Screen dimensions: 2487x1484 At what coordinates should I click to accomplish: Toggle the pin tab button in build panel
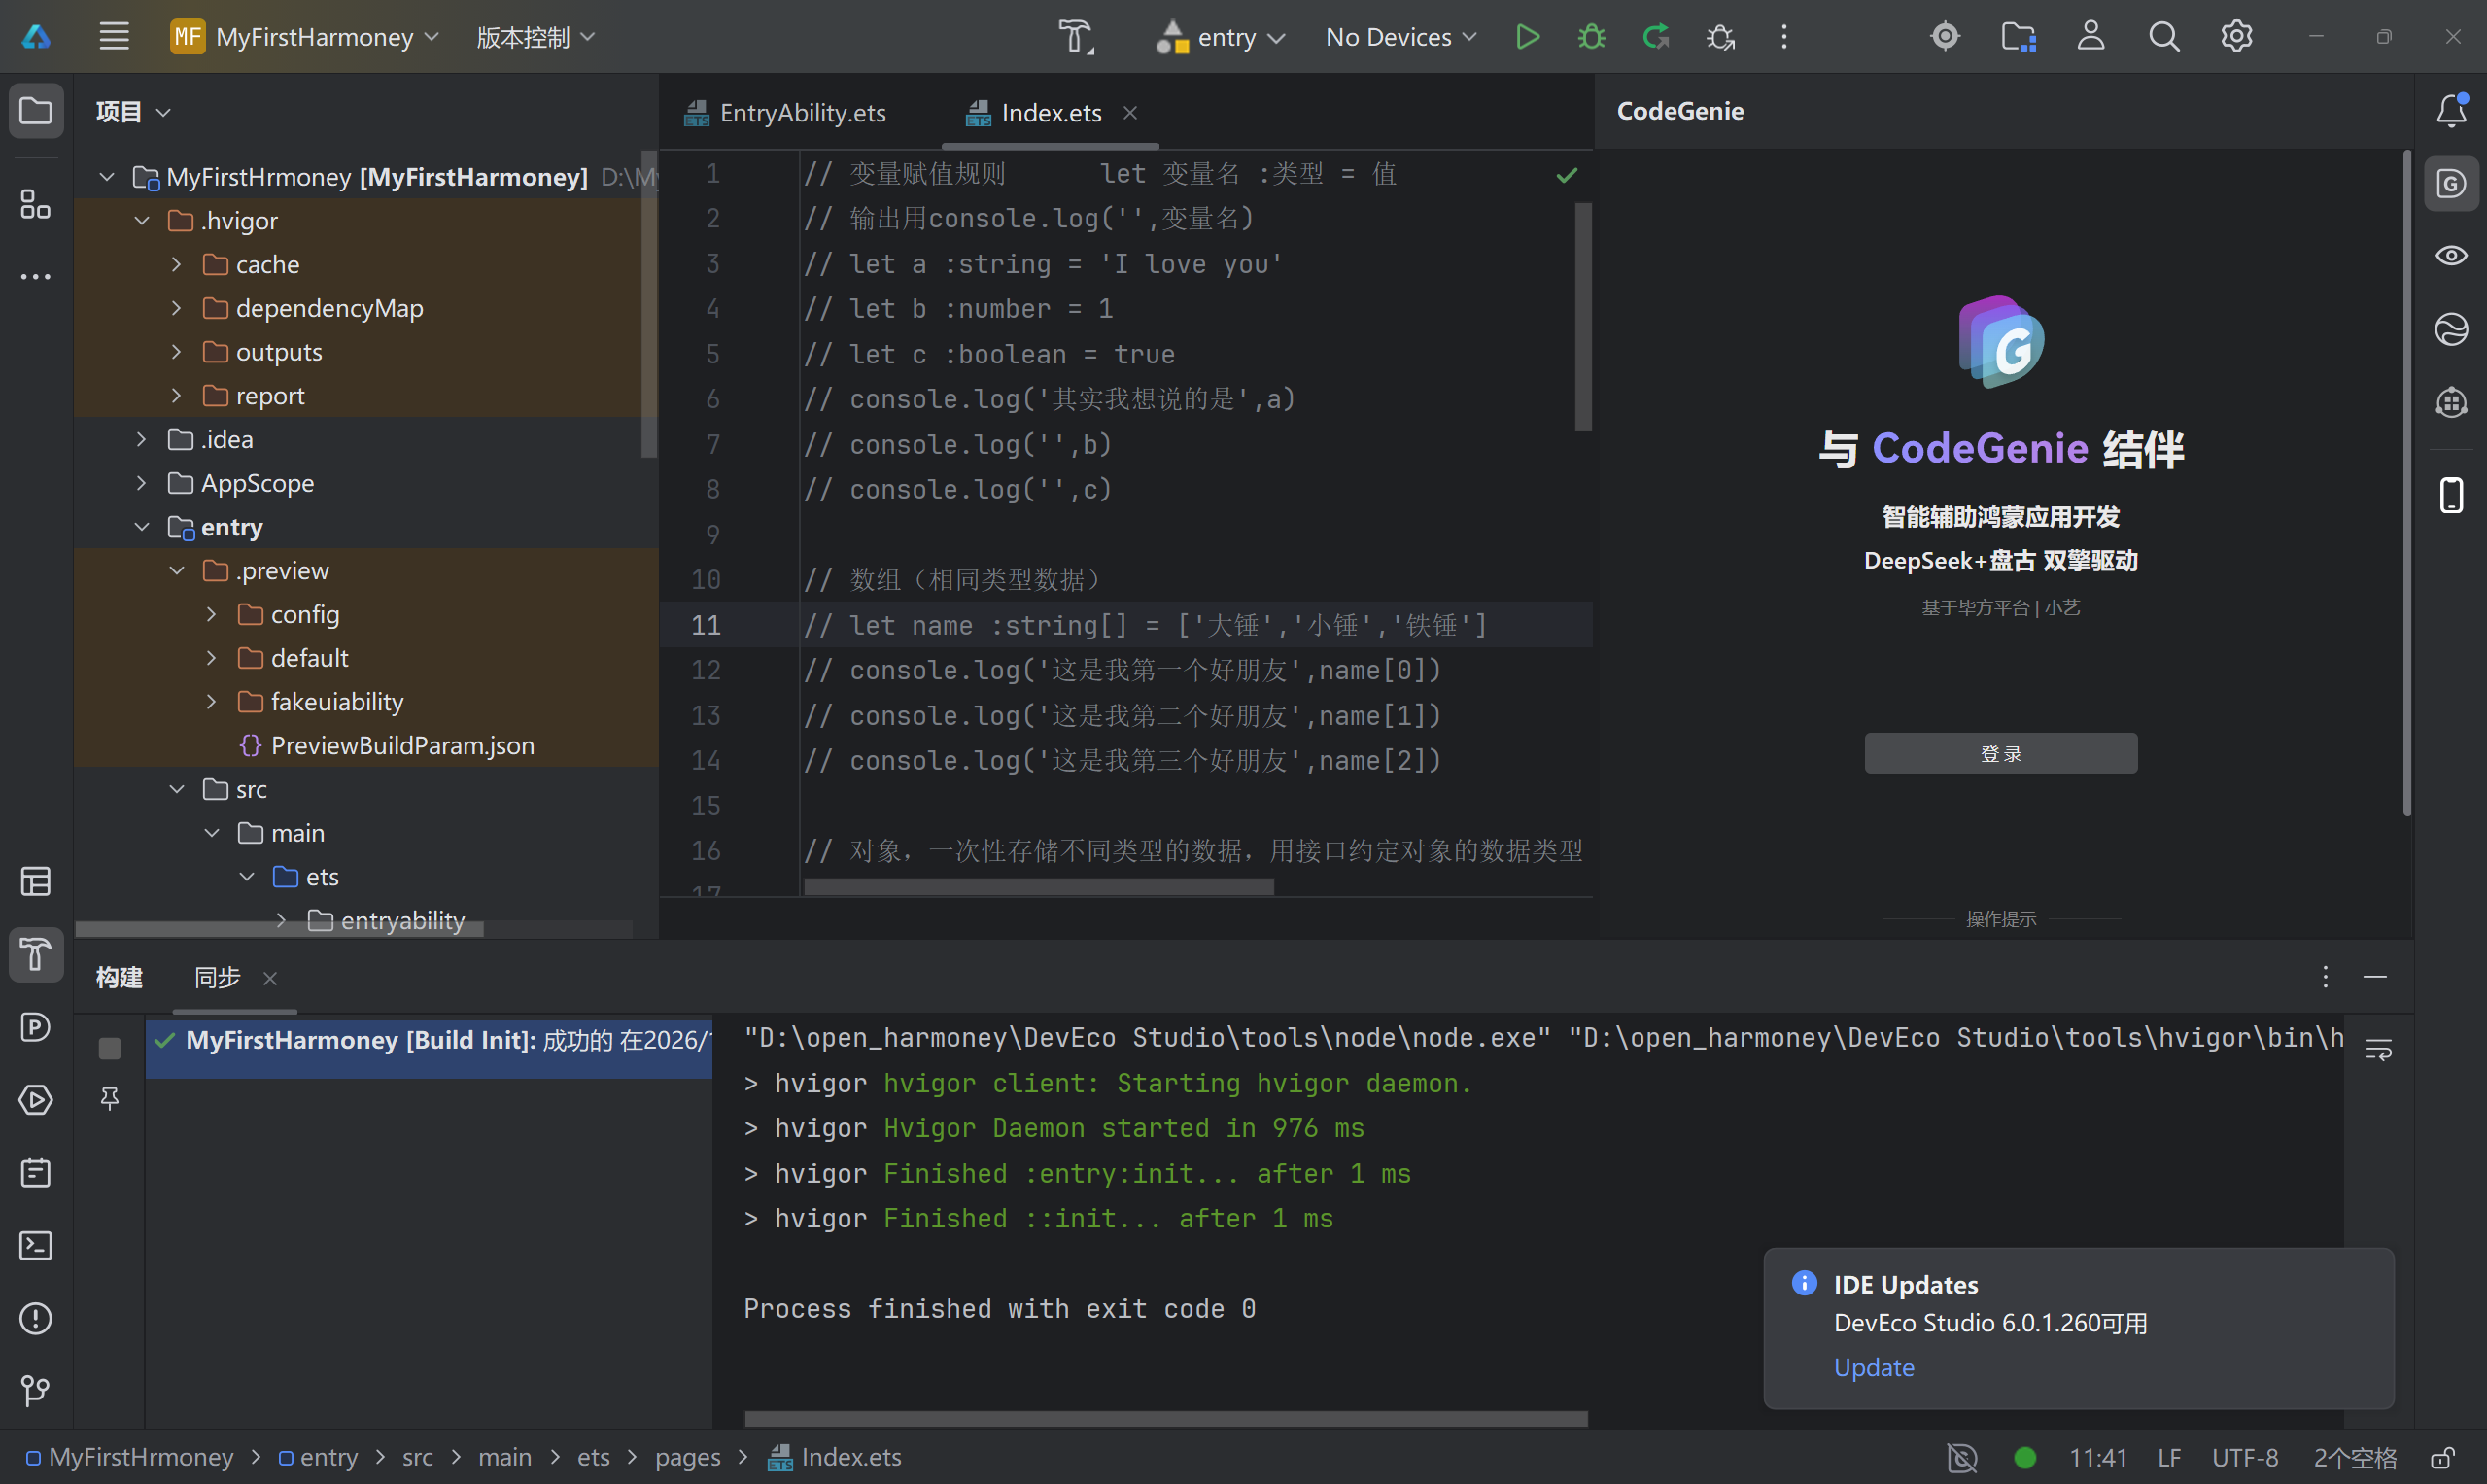(110, 1098)
